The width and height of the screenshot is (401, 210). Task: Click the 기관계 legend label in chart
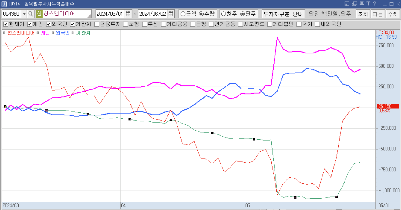point(83,33)
